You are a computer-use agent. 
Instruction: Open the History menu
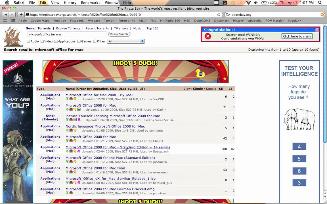tap(70, 3)
